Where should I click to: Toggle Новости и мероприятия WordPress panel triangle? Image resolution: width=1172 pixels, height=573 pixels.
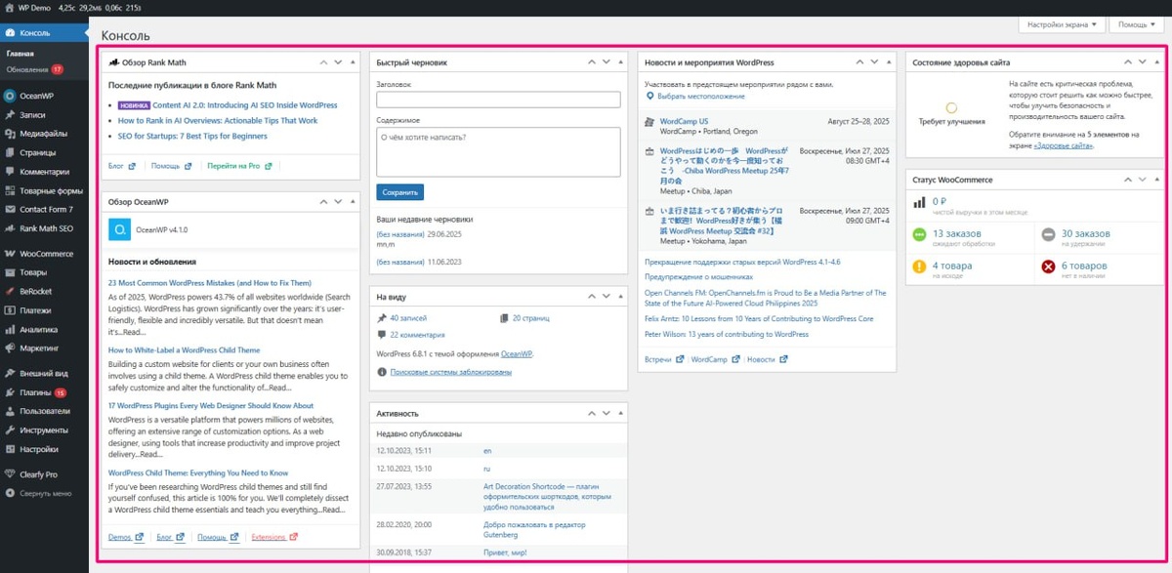pos(888,62)
